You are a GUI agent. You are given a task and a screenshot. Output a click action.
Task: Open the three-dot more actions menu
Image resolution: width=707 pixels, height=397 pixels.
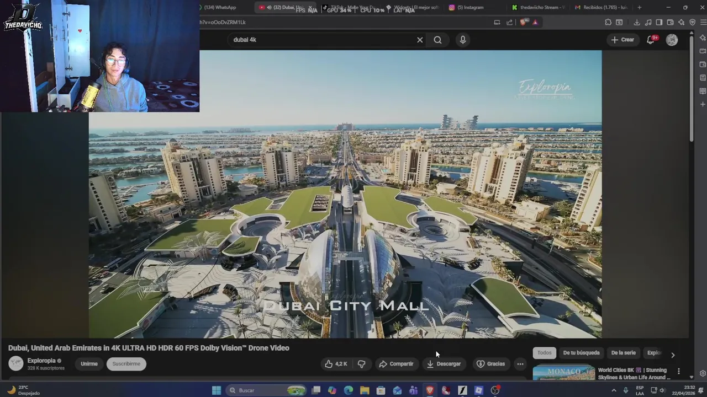(x=520, y=364)
